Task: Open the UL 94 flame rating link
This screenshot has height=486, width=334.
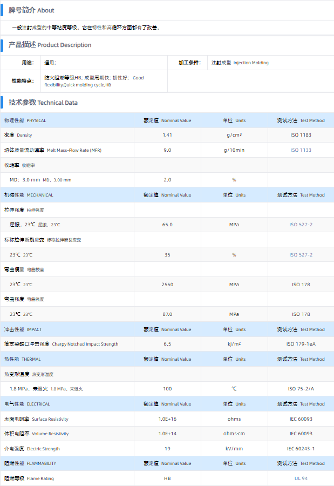Action: 301,478
